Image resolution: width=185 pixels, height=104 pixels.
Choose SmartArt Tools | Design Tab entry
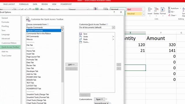coord(44,94)
